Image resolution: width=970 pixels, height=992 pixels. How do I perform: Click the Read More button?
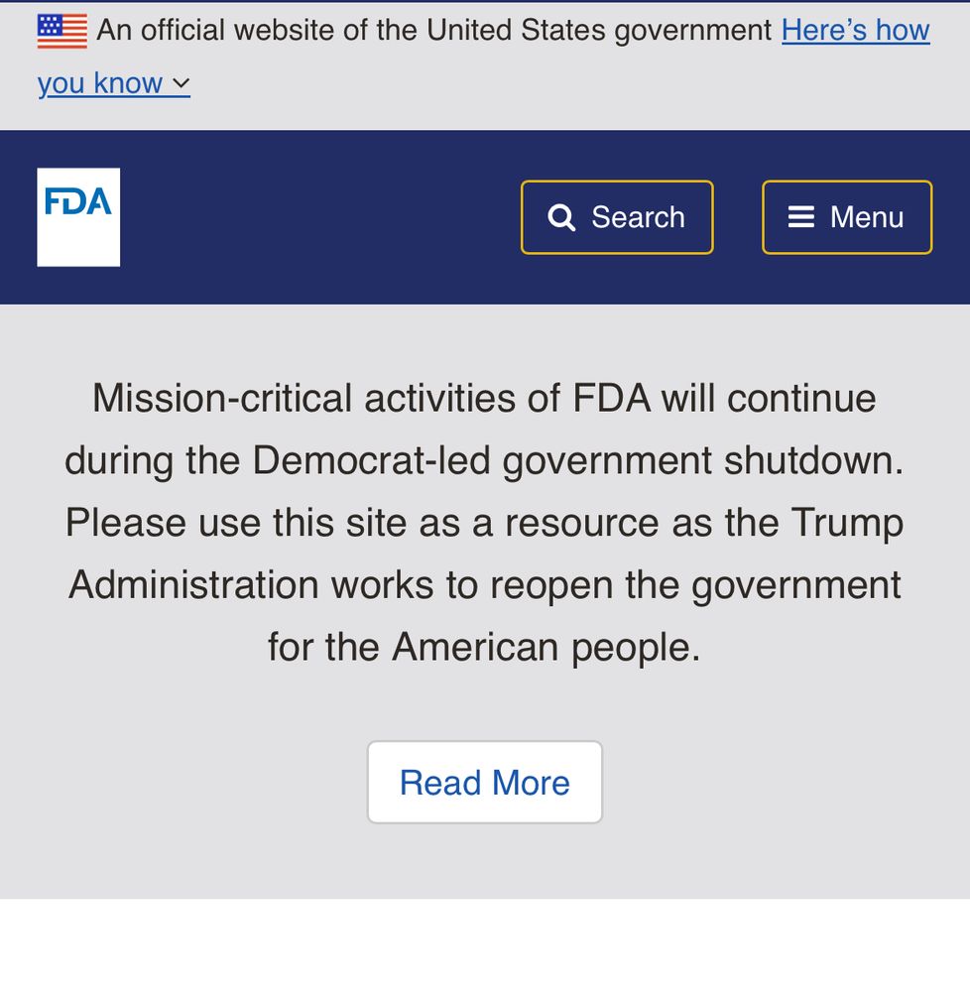(485, 782)
